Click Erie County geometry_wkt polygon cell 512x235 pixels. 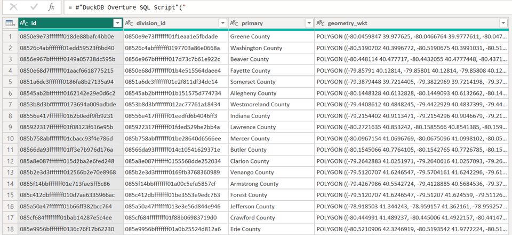click(x=411, y=229)
